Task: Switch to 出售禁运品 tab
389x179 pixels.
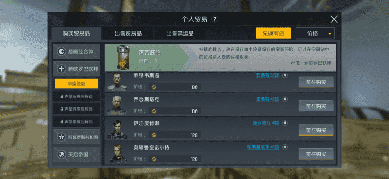Action: pos(180,33)
